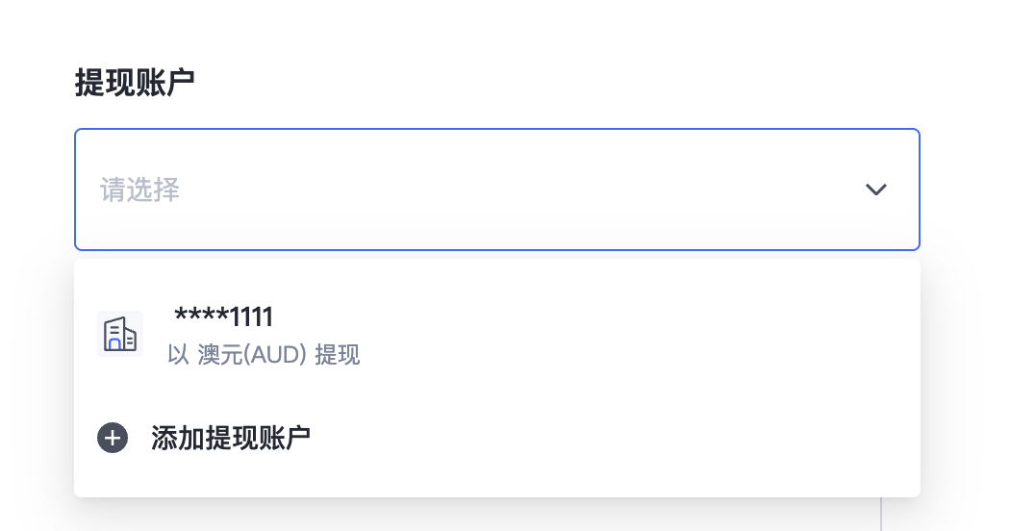Click the plus icon beside 添加提现账户
This screenshot has width=1010, height=531.
click(x=113, y=439)
